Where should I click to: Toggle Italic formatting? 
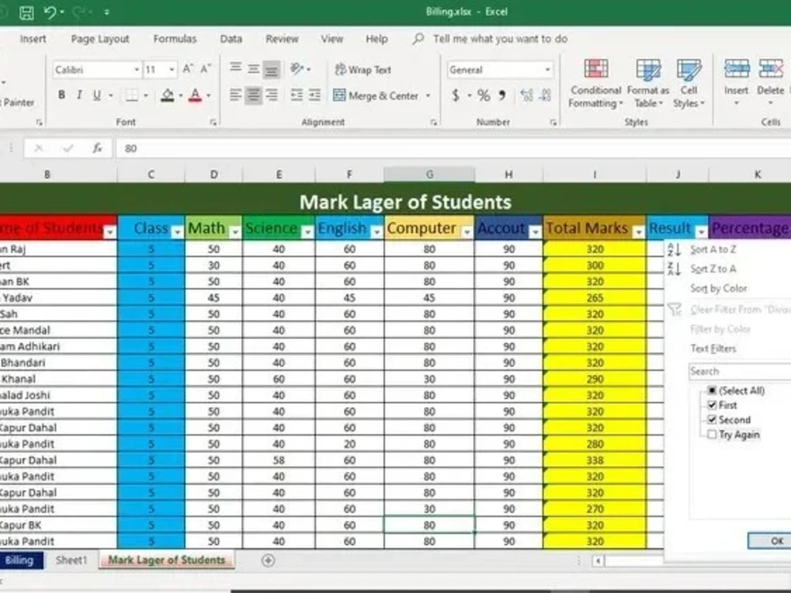pos(79,95)
